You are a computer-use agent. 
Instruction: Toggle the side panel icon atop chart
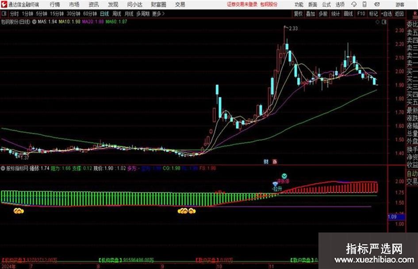point(384,22)
